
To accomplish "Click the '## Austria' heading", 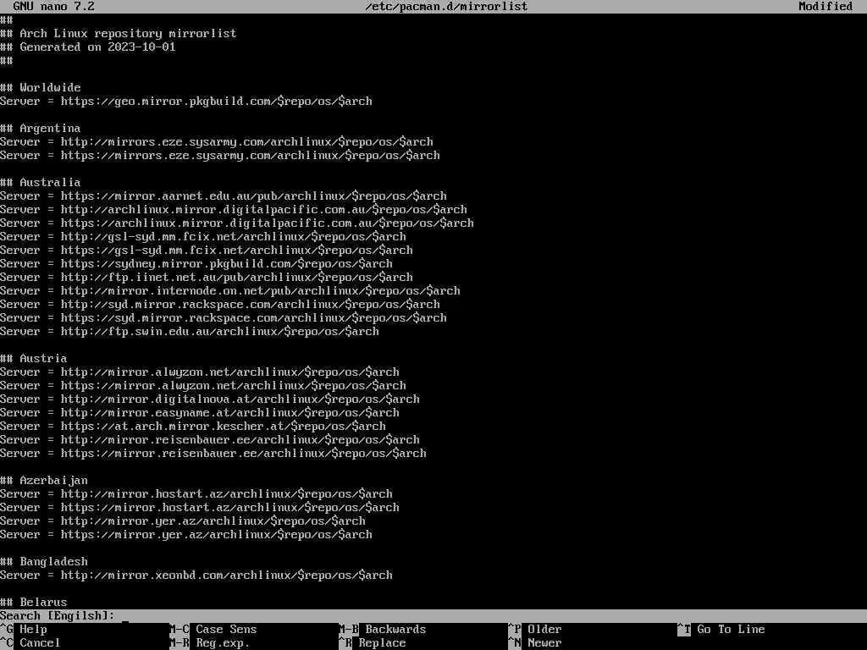I will pos(34,358).
